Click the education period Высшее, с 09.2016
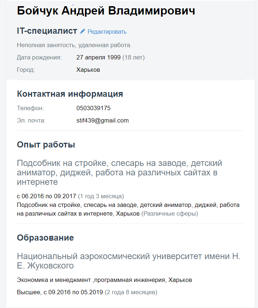258x308 pixels. pos(60,292)
